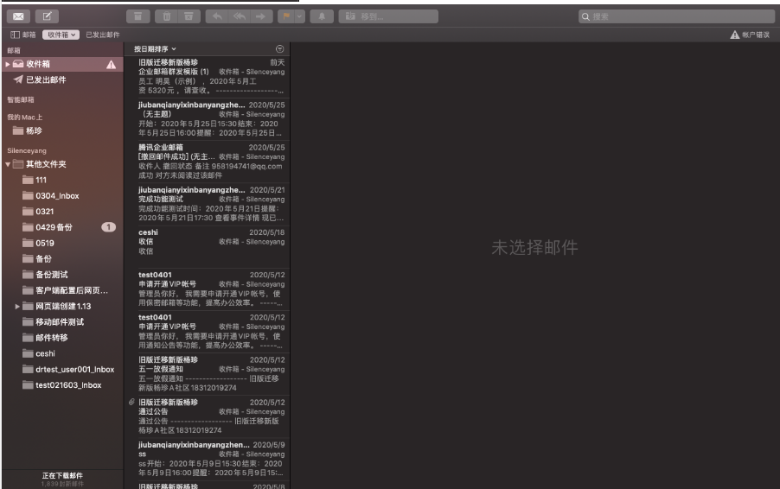Click the Reply arrow icon

point(217,16)
